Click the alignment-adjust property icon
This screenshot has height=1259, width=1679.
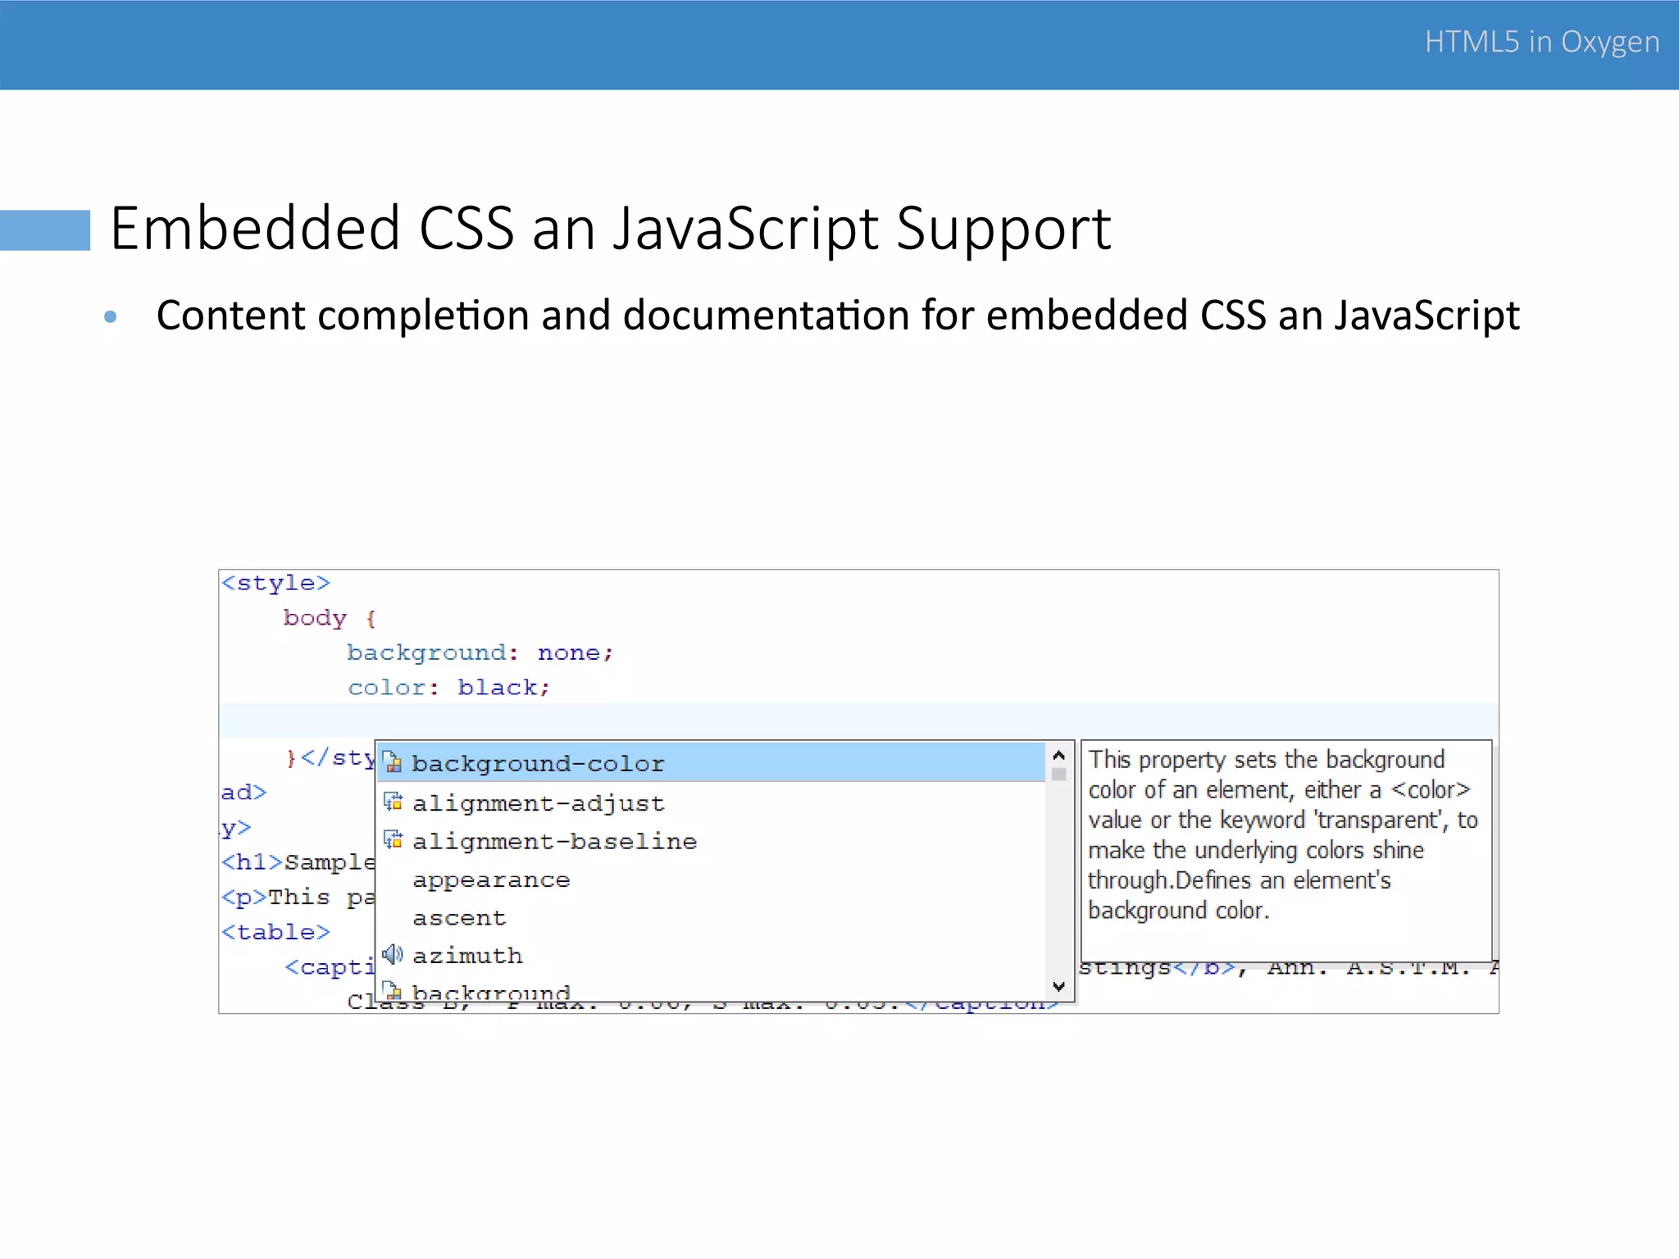coord(394,802)
